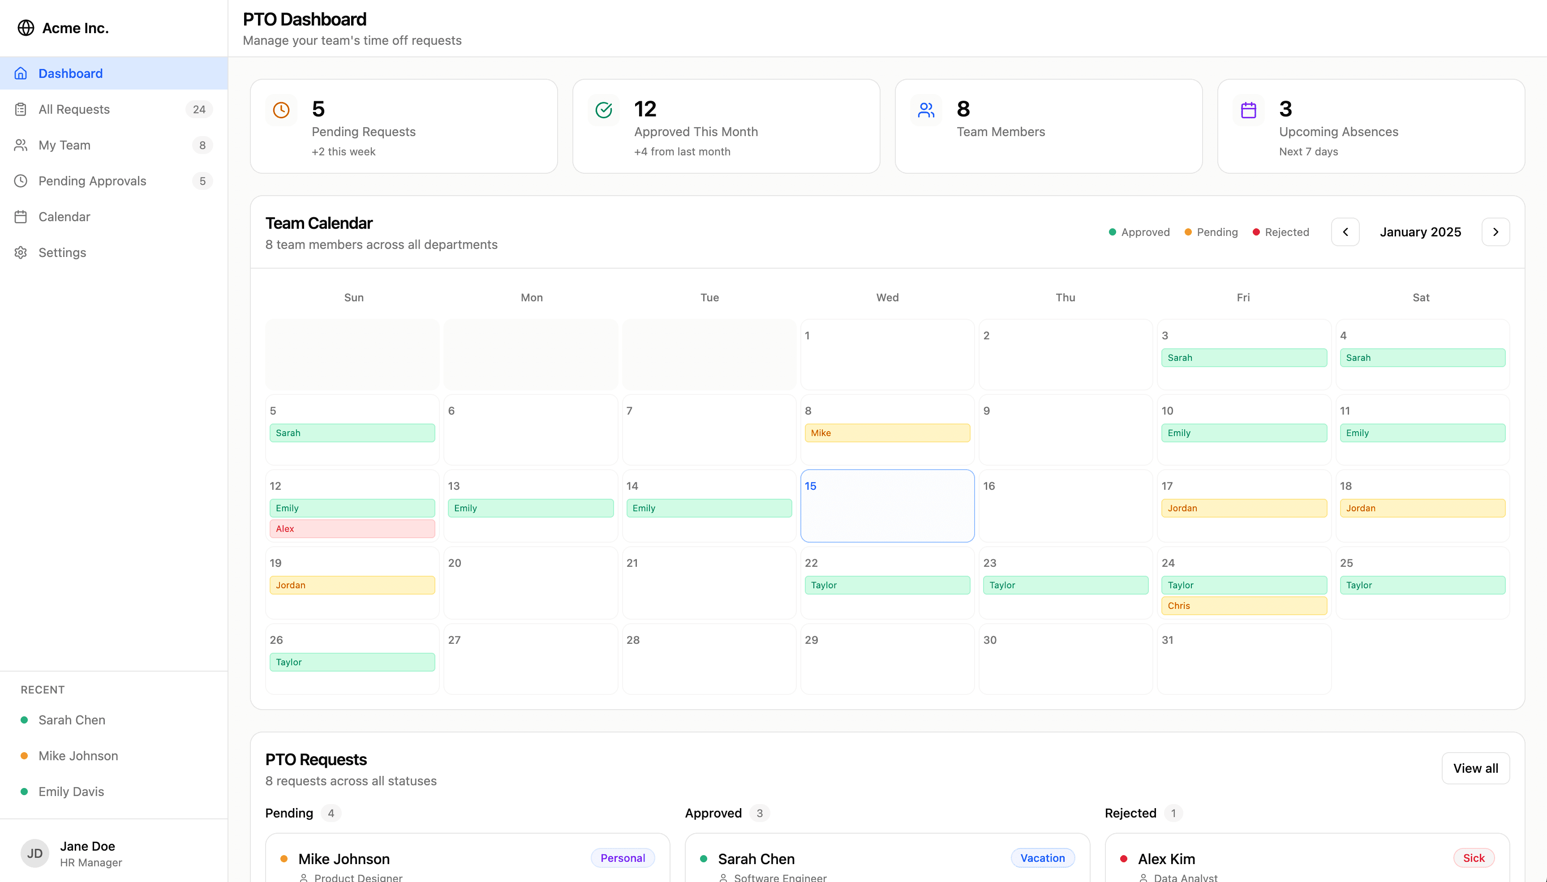Click the Jordan event on January 19
This screenshot has height=882, width=1547.
352,585
